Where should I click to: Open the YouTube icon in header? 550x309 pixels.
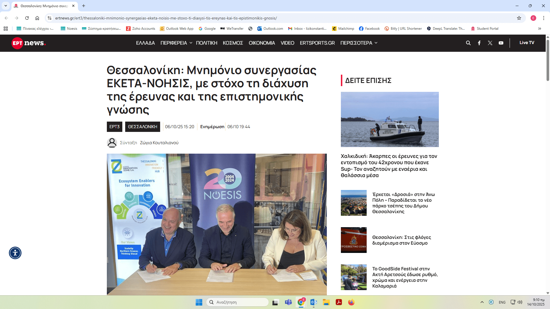(501, 43)
